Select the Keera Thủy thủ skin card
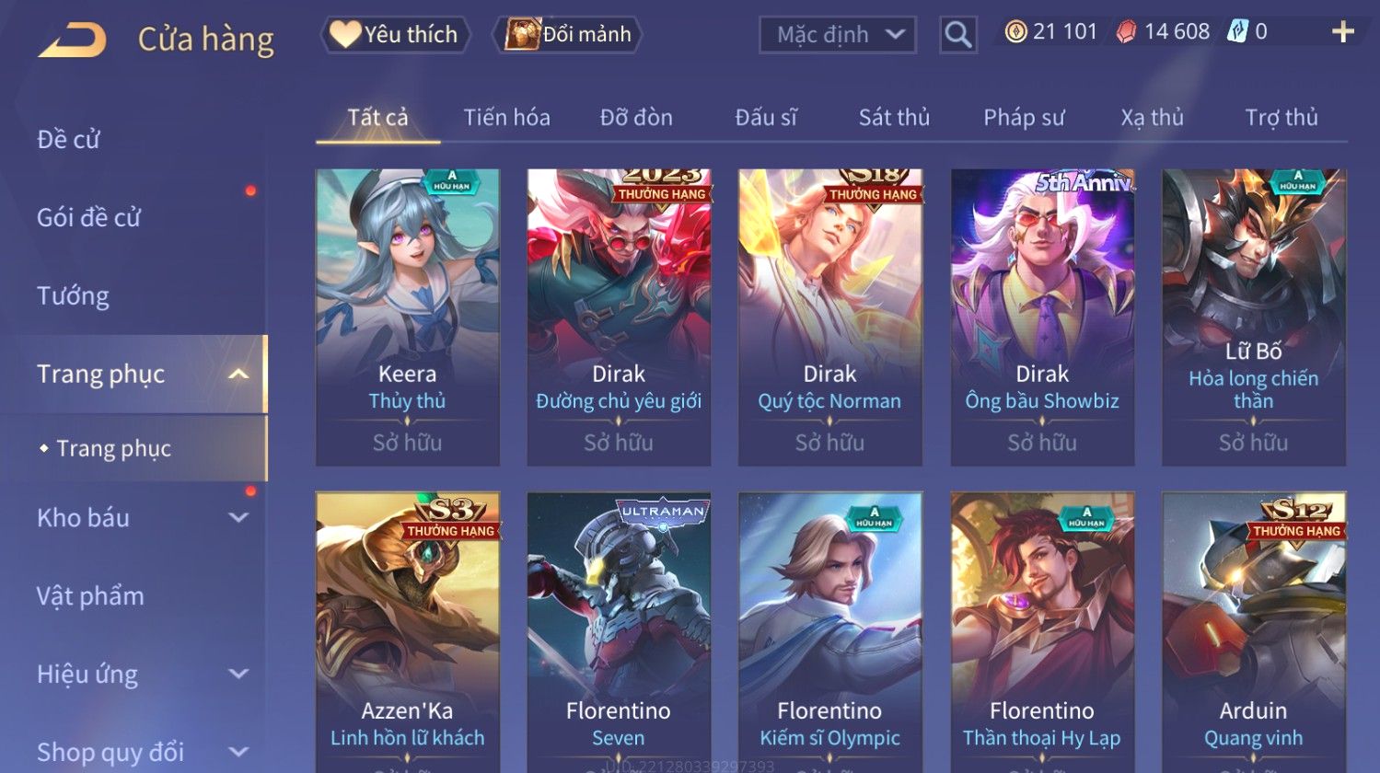The image size is (1380, 773). [x=408, y=317]
